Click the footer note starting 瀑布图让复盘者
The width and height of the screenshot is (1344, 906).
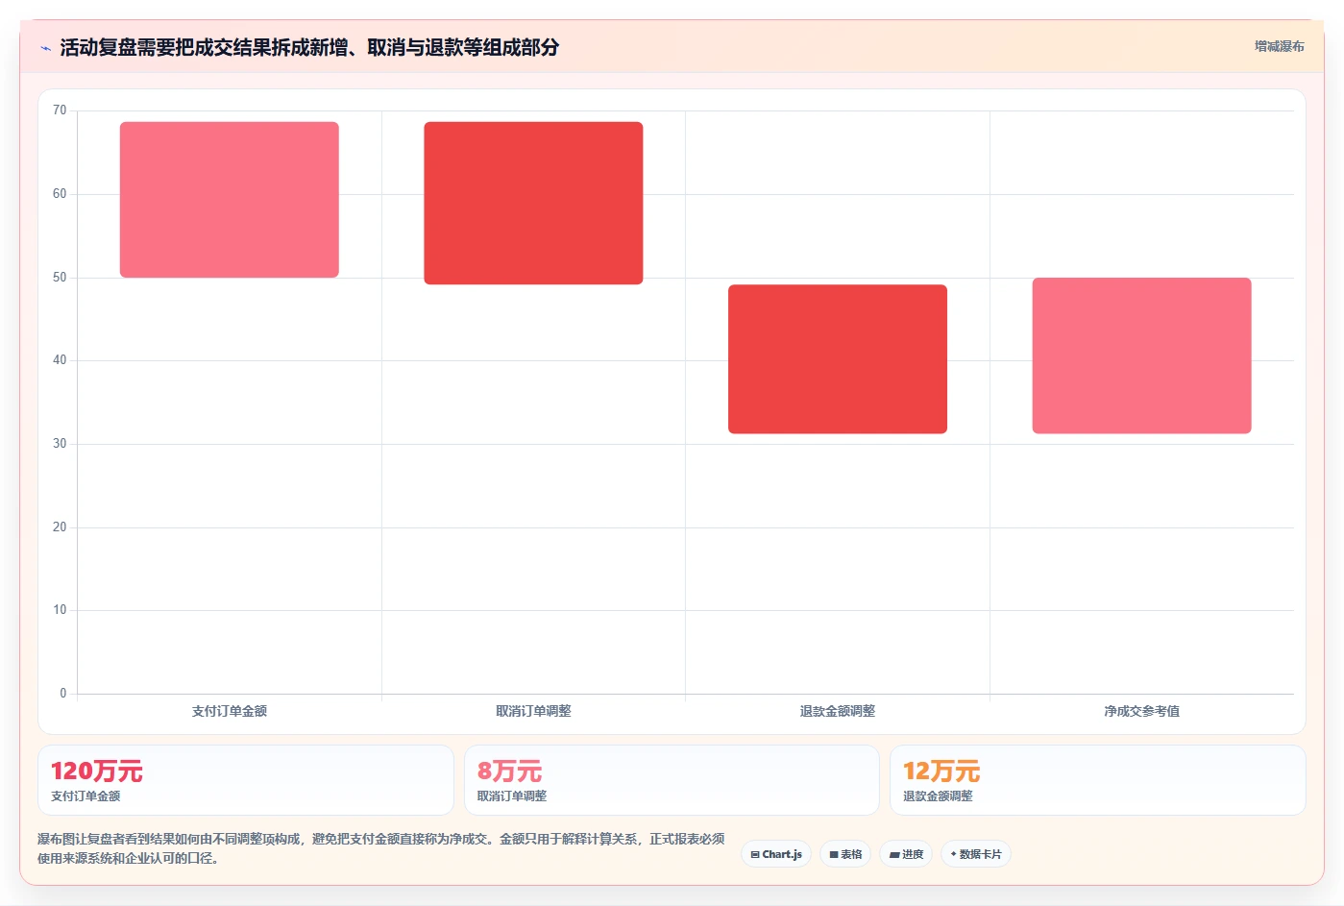380,848
